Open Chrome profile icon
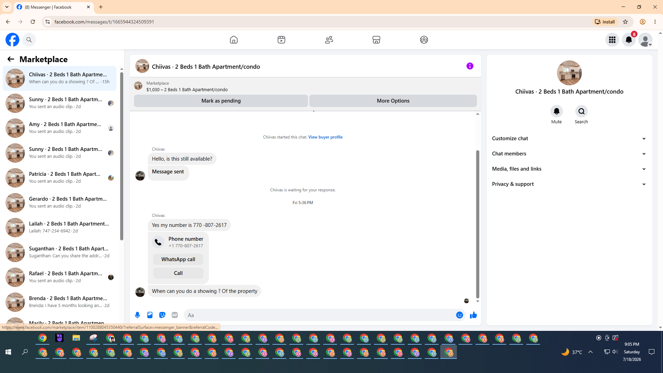The width and height of the screenshot is (663, 373). [643, 22]
